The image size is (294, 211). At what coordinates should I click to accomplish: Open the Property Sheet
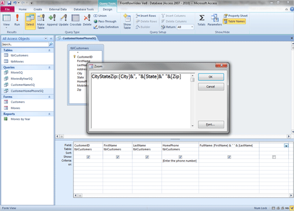[236, 16]
